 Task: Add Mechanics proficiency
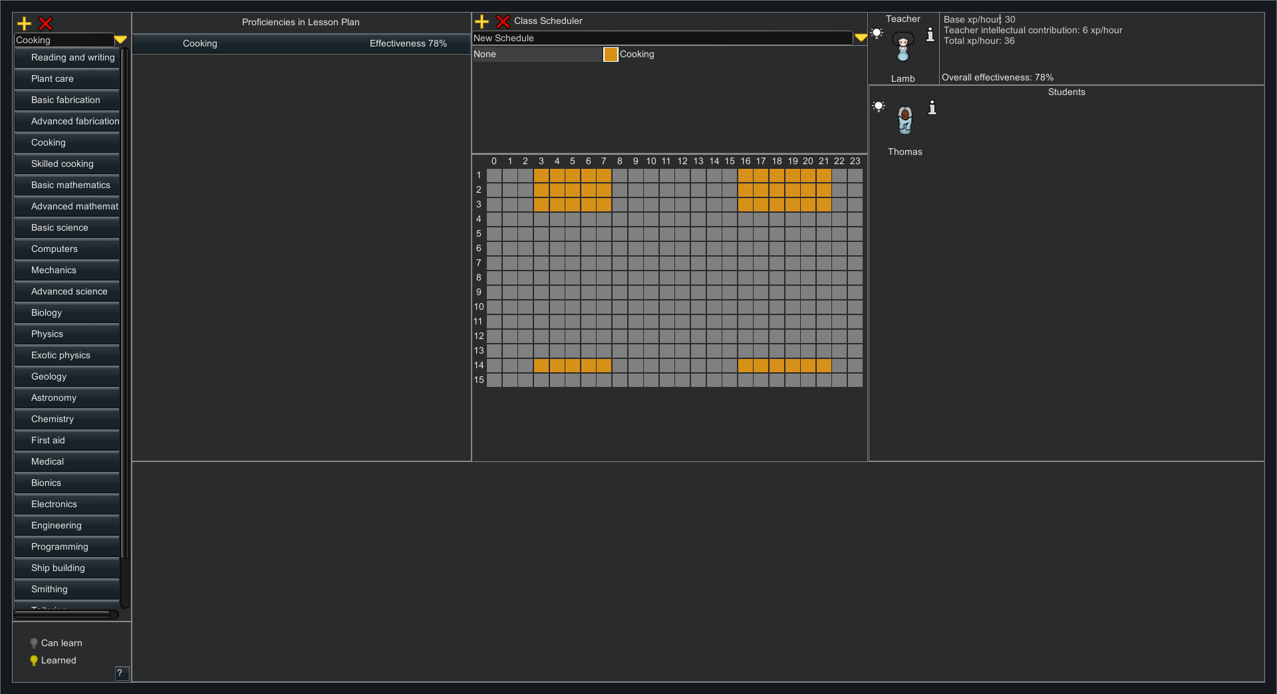click(67, 271)
